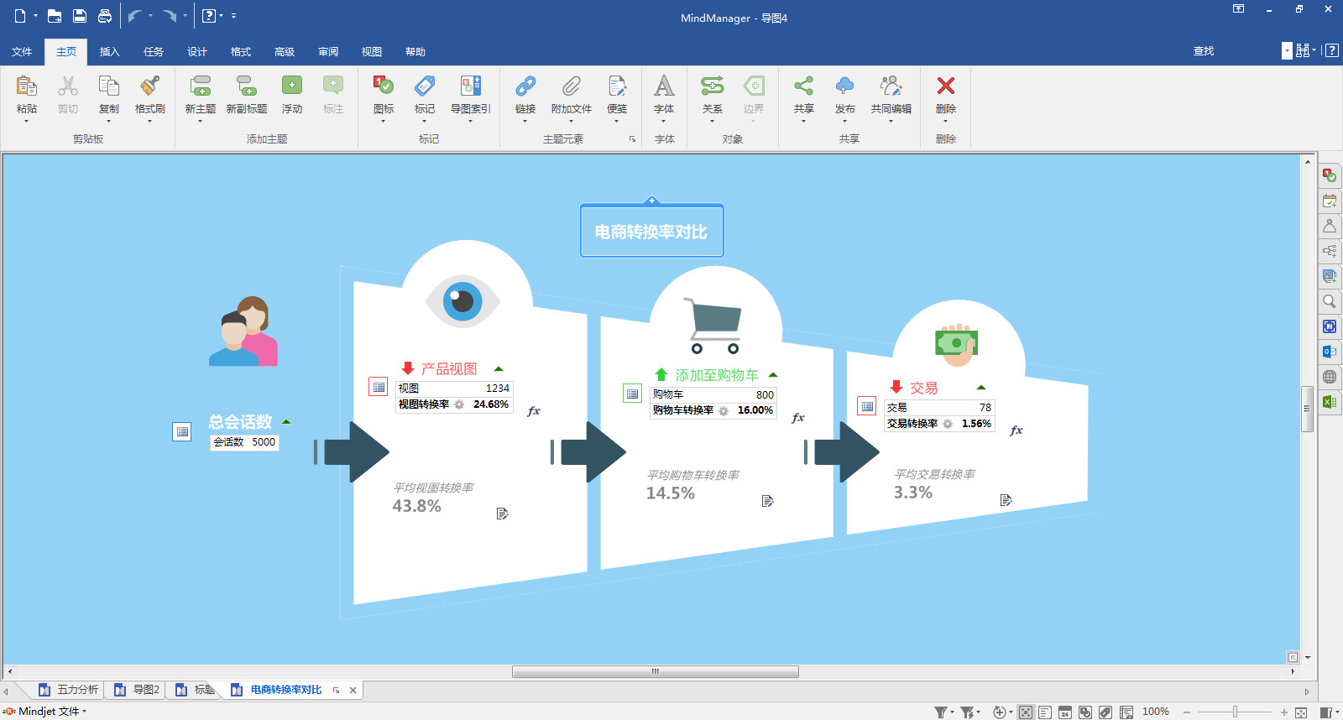This screenshot has width=1343, height=720.
Task: Toggle the properties table icon left of 视图
Action: (379, 387)
